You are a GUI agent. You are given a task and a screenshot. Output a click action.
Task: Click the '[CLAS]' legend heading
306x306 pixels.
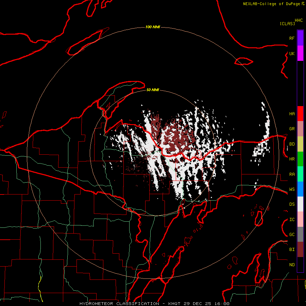click(287, 23)
